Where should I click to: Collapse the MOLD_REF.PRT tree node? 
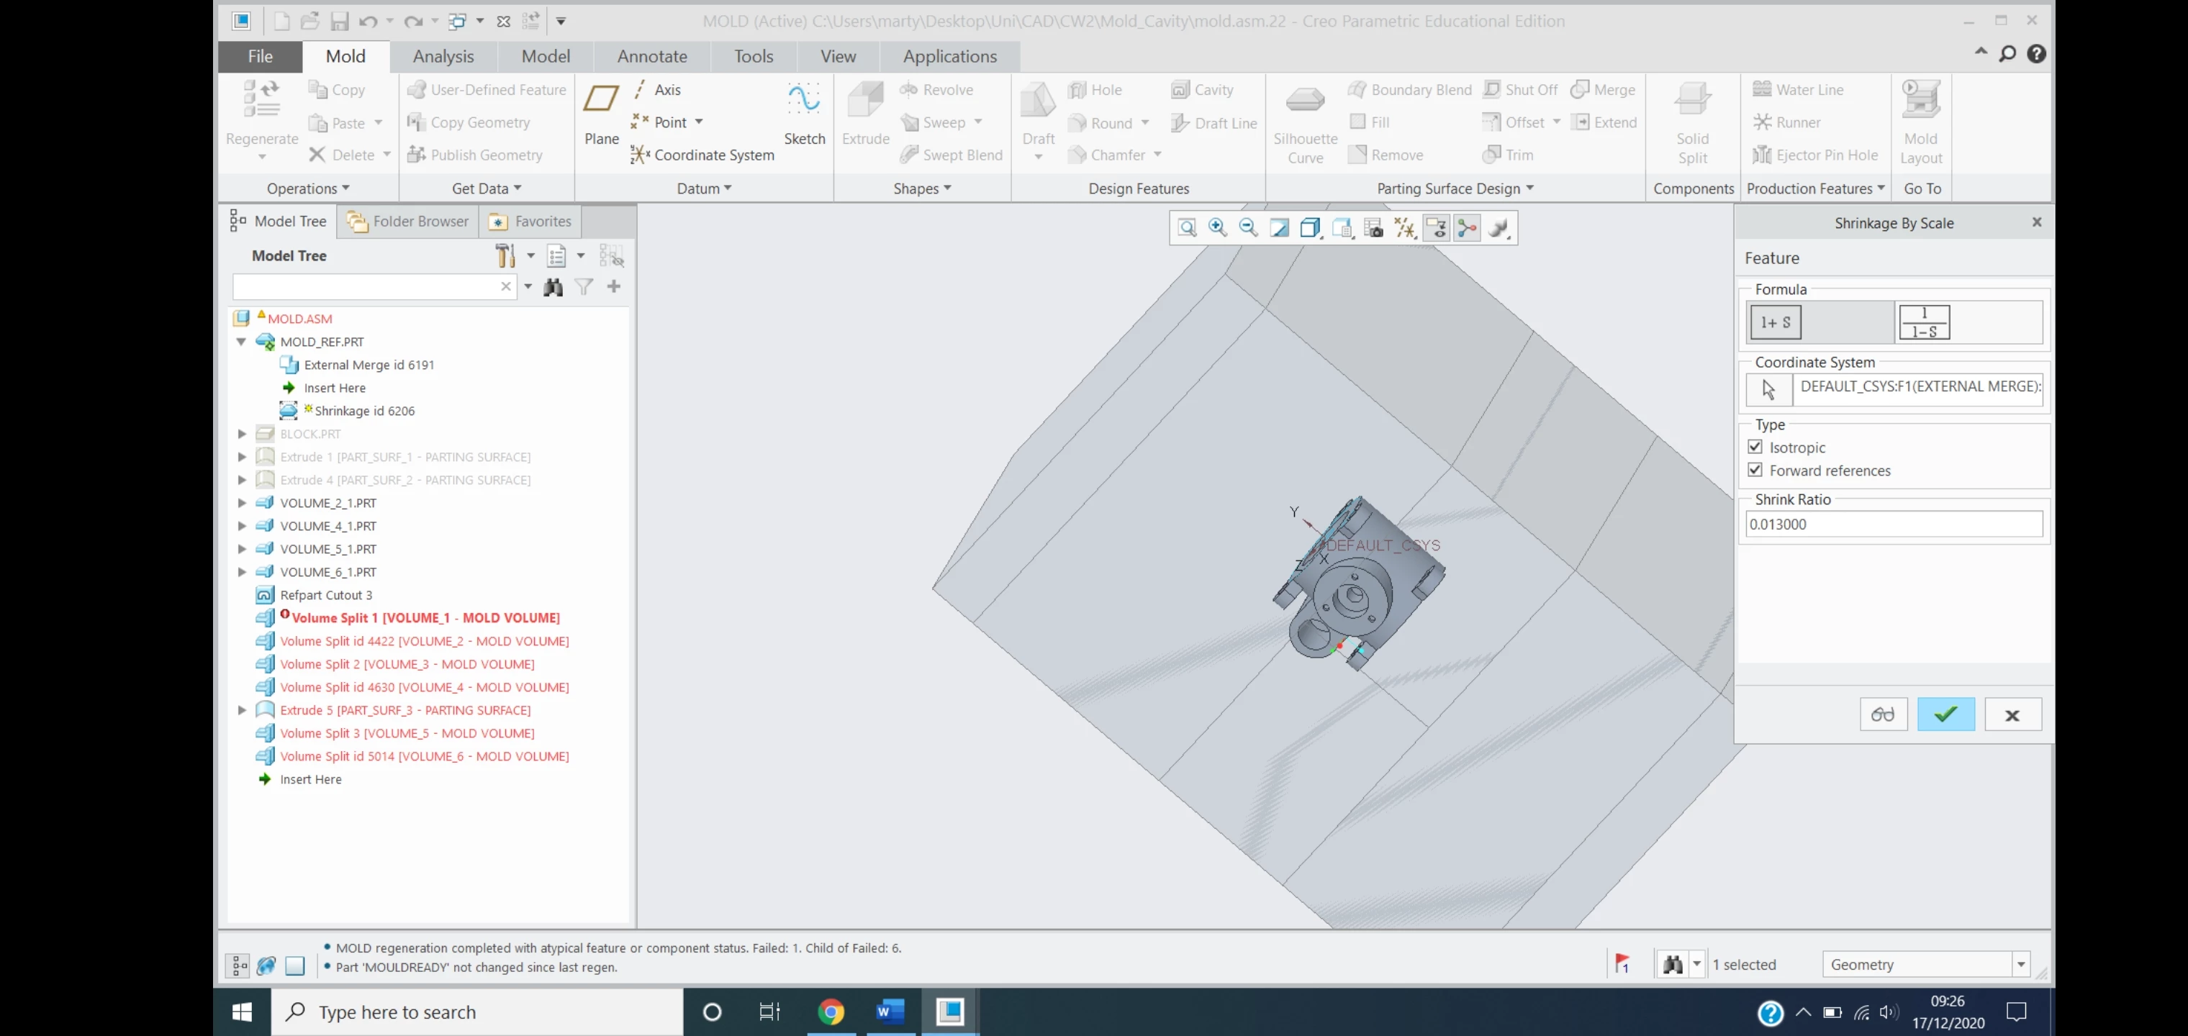coord(241,341)
